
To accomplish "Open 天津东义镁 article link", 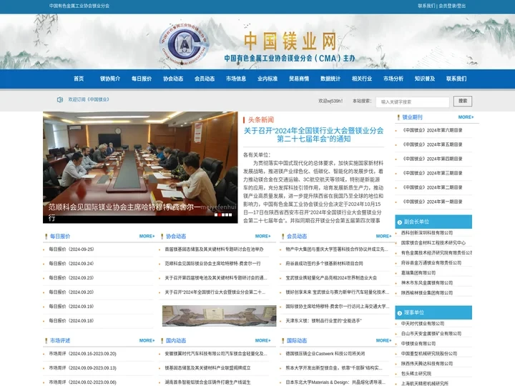I will (x=323, y=321).
